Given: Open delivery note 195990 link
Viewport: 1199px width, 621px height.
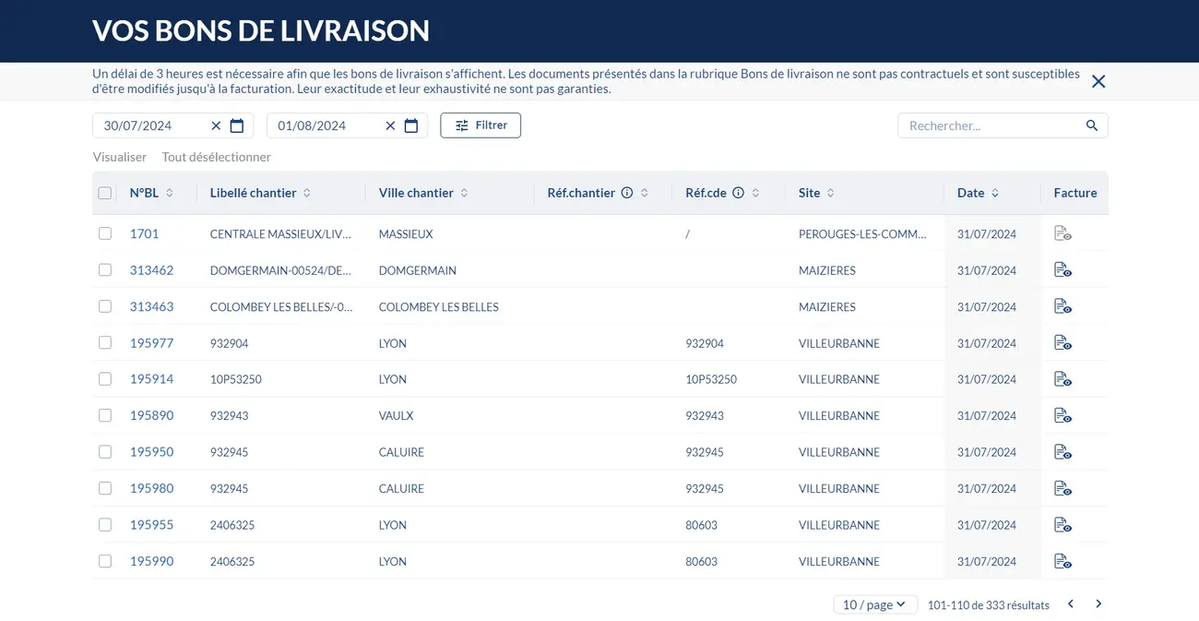Looking at the screenshot, I should point(151,561).
